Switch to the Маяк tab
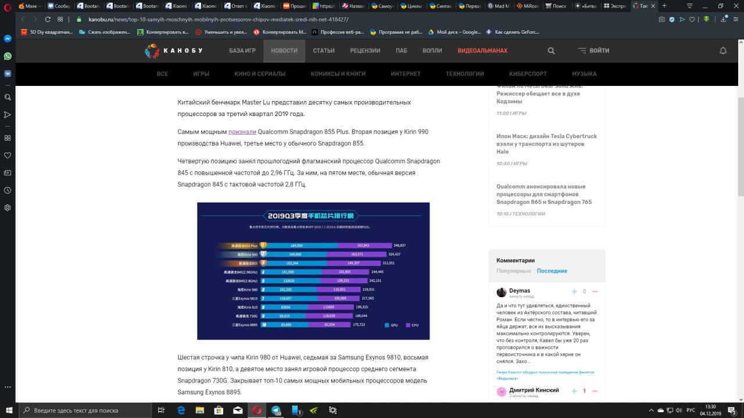The width and height of the screenshot is (744, 418). pyautogui.click(x=31, y=6)
